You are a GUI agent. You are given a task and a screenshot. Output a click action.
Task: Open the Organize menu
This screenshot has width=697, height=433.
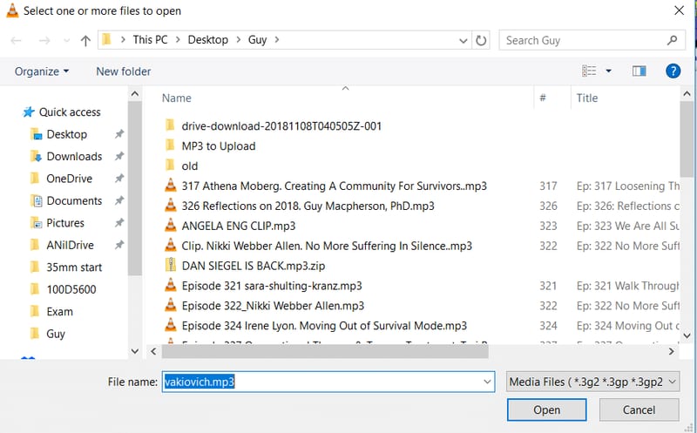tap(42, 71)
